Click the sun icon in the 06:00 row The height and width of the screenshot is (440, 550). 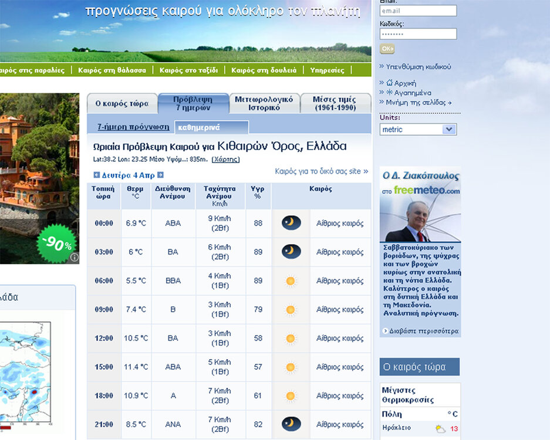tap(291, 281)
